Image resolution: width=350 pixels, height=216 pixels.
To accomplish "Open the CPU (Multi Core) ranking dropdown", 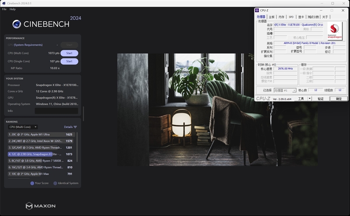I will (23, 127).
